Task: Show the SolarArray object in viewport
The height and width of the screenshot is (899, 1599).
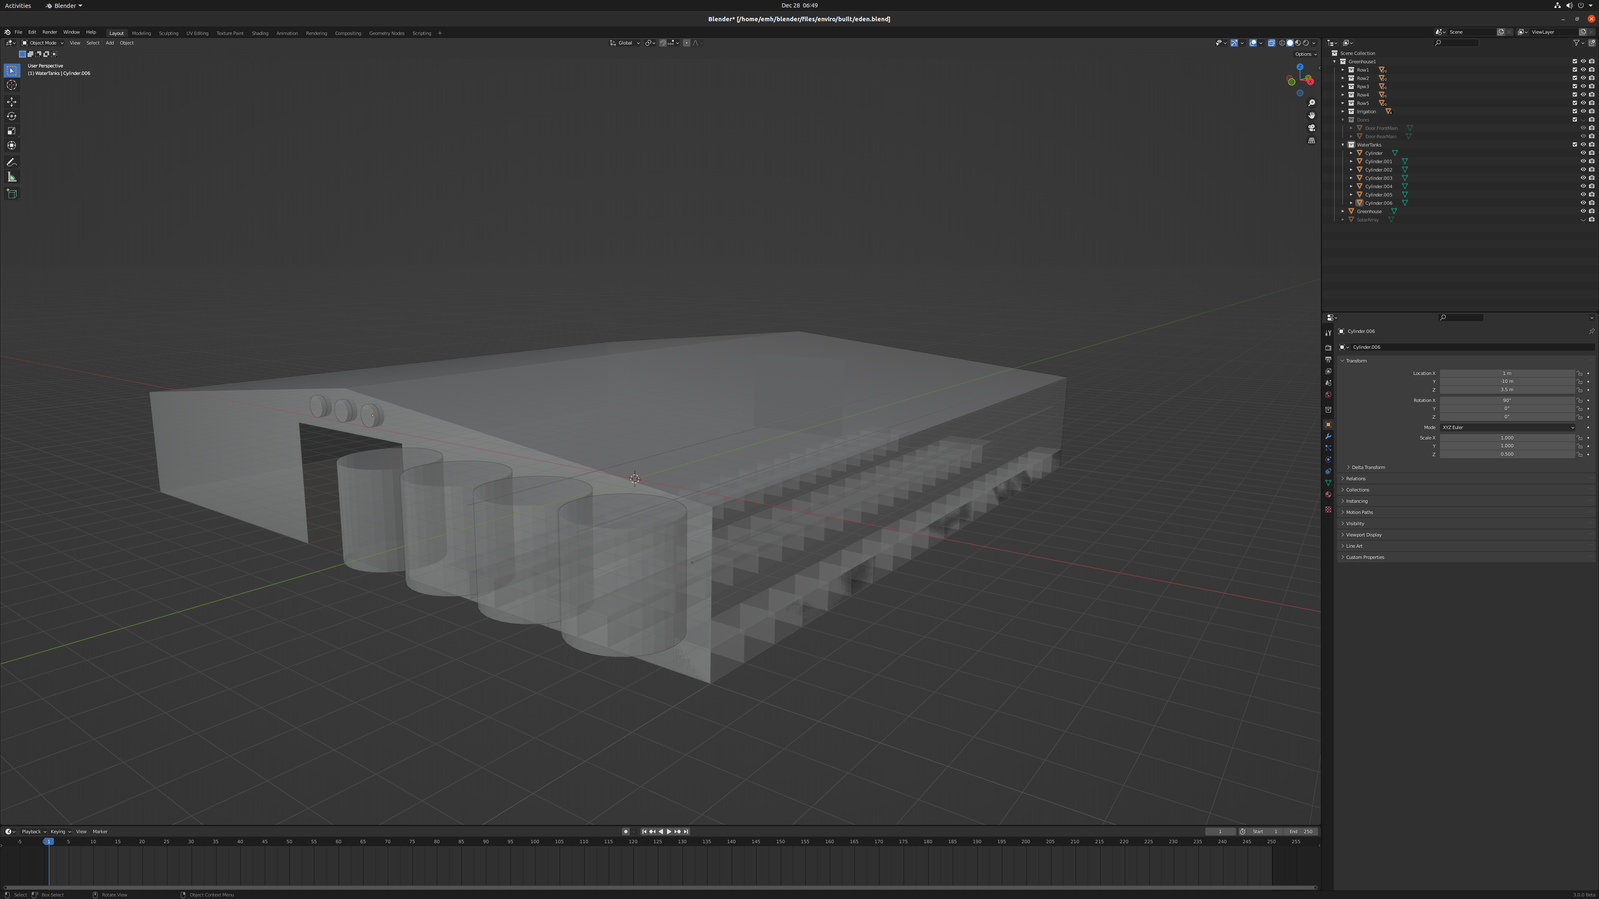Action: point(1584,220)
